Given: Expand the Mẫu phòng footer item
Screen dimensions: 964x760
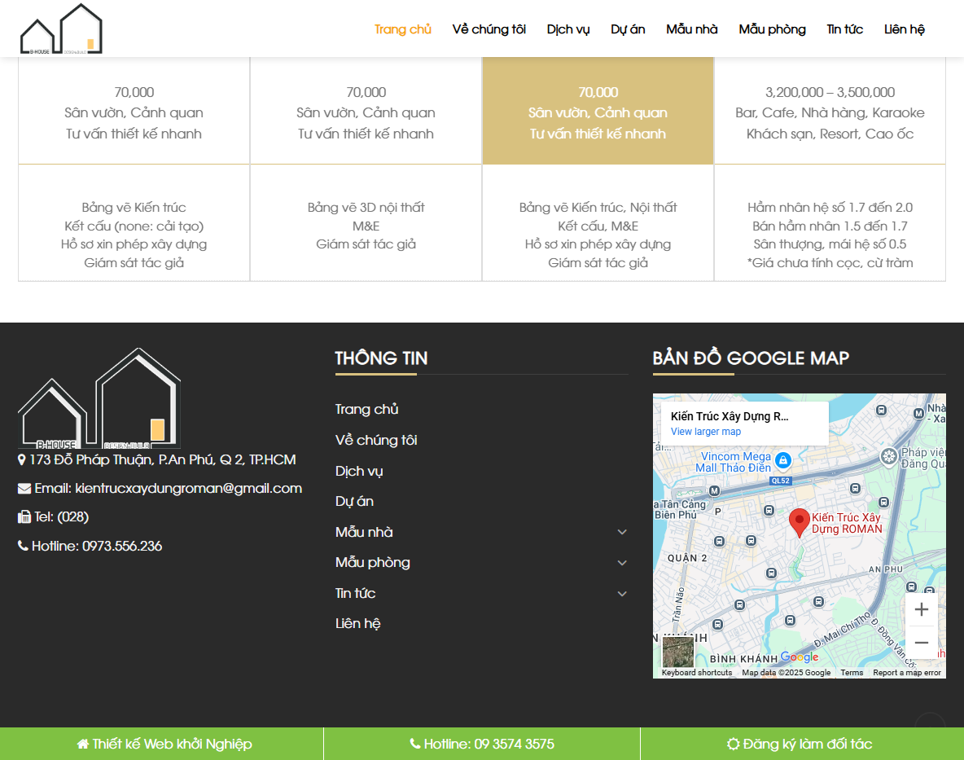Looking at the screenshot, I should pyautogui.click(x=622, y=562).
